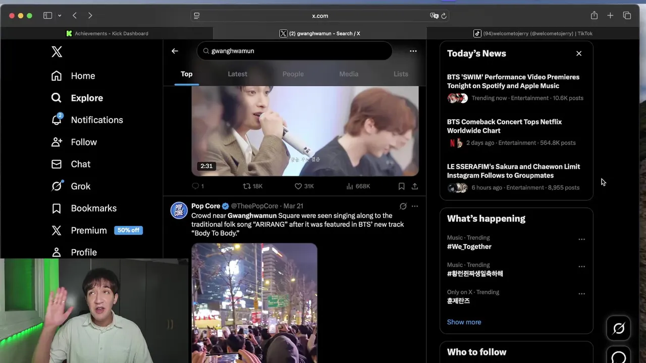This screenshot has width=646, height=363.
Task: Go to Explore in sidebar
Action: point(77,98)
